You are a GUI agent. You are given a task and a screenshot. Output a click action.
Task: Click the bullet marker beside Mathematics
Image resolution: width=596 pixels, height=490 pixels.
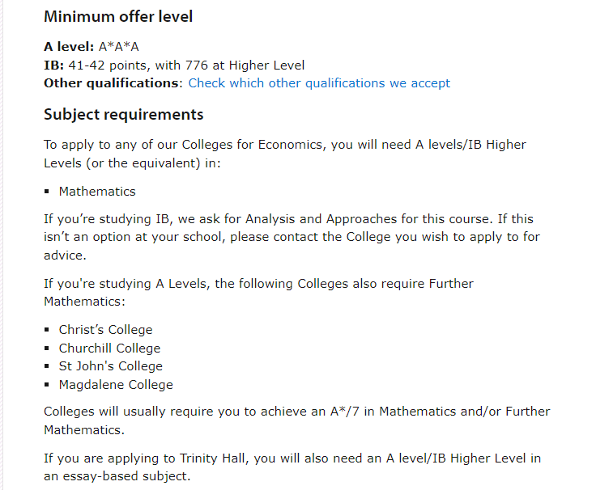[x=47, y=192]
